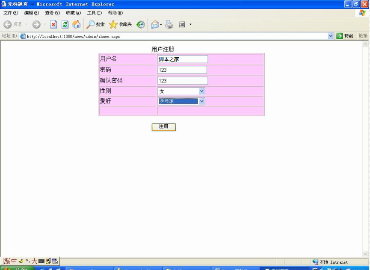Open Favorites (收藏夹) star button
Image resolution: width=370 pixels, height=270 pixels.
(120, 24)
